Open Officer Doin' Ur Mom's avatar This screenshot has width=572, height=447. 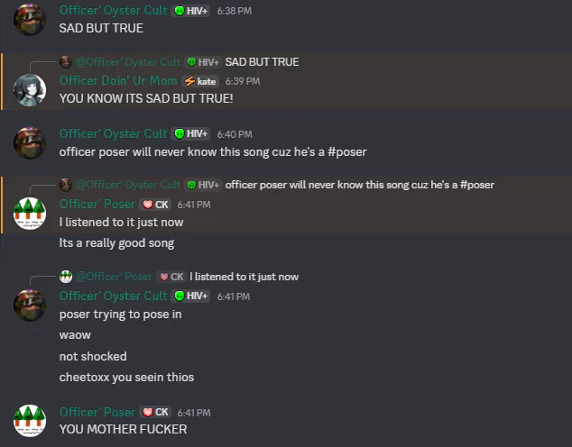click(30, 89)
